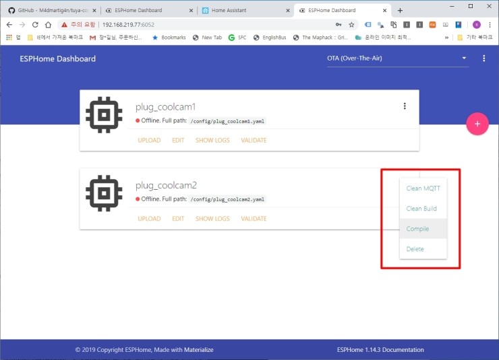Click EDIT on plug_coolcam1 card
This screenshot has width=499, height=360.
[x=178, y=140]
